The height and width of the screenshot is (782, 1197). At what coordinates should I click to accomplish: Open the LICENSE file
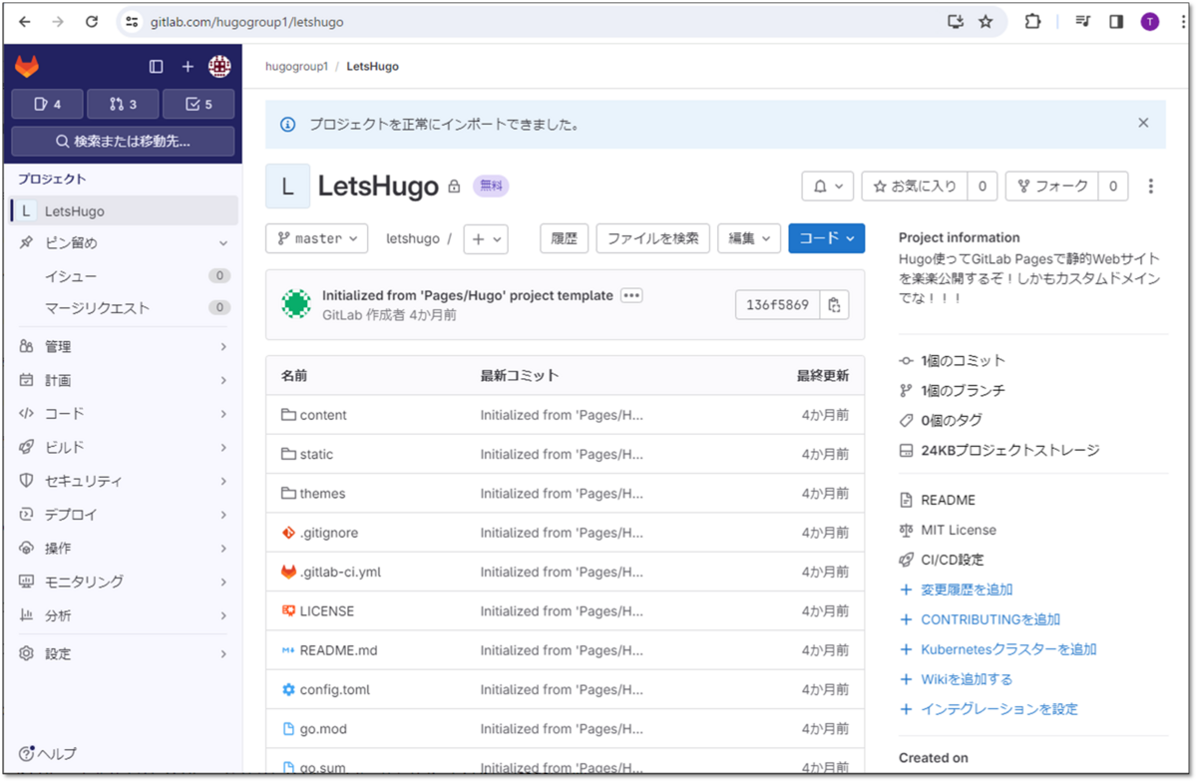[327, 611]
